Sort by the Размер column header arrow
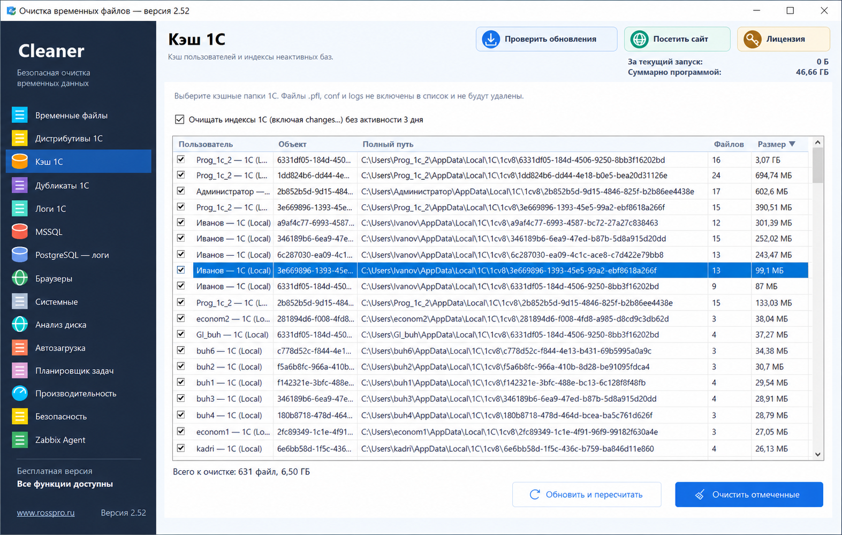Viewport: 842px width, 535px height. (x=792, y=144)
